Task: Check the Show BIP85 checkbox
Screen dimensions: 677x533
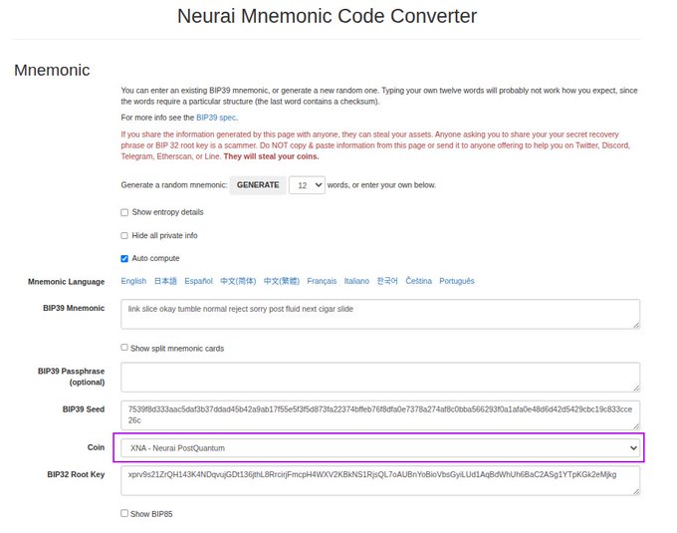Action: (124, 514)
